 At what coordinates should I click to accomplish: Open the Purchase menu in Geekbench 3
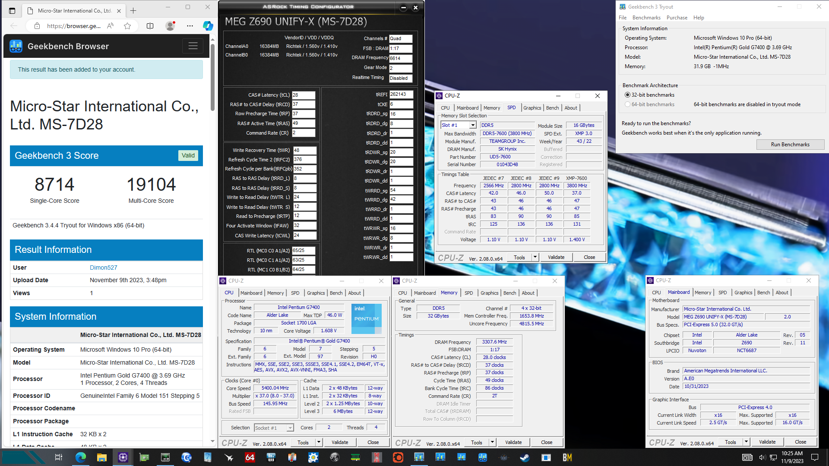[677, 18]
